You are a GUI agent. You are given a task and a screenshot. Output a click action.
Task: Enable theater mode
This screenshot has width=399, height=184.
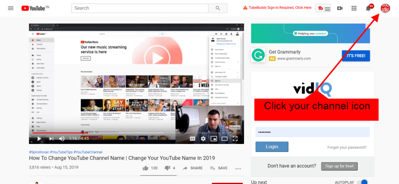[224, 139]
